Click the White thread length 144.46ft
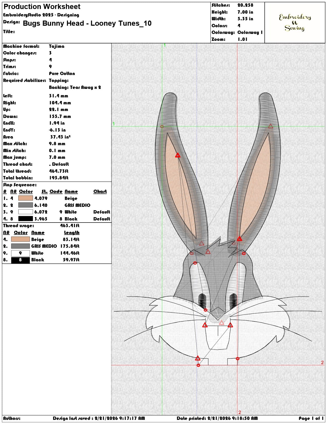327x424 pixels. (x=70, y=253)
